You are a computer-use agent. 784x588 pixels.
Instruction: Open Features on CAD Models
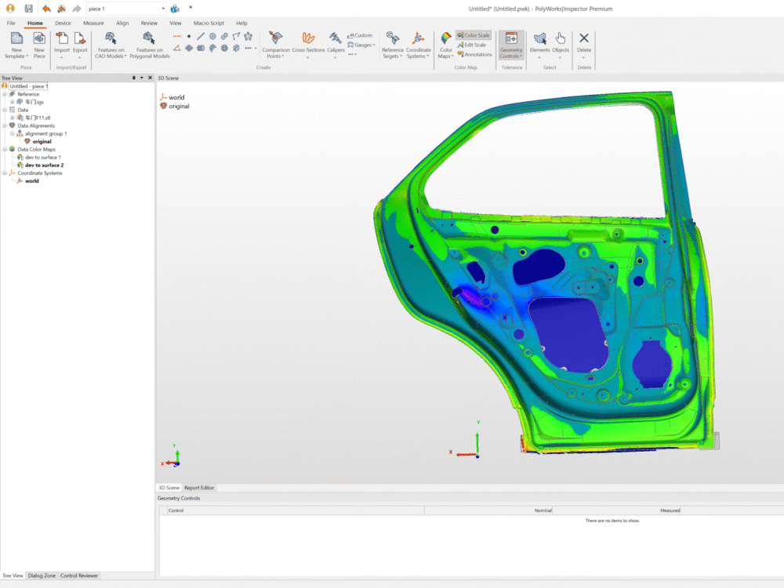111,45
